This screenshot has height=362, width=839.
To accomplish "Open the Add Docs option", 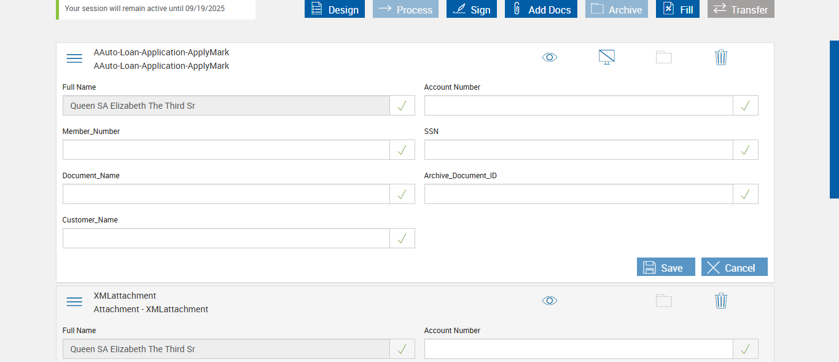I will tap(541, 9).
